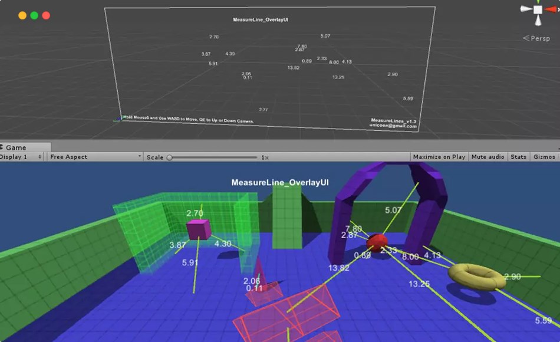Open the Display 1 dropdown
Image resolution: width=560 pixels, height=342 pixels.
click(x=21, y=157)
